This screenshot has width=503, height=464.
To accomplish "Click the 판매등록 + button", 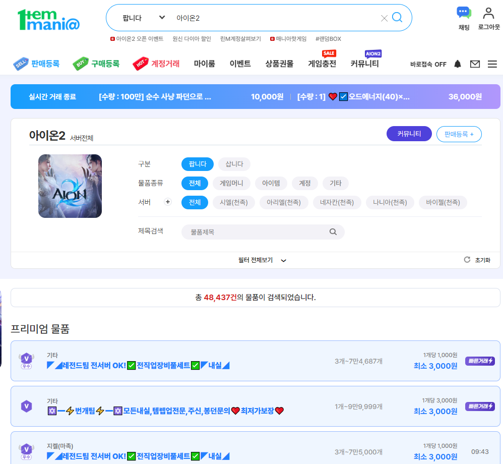I will (459, 134).
